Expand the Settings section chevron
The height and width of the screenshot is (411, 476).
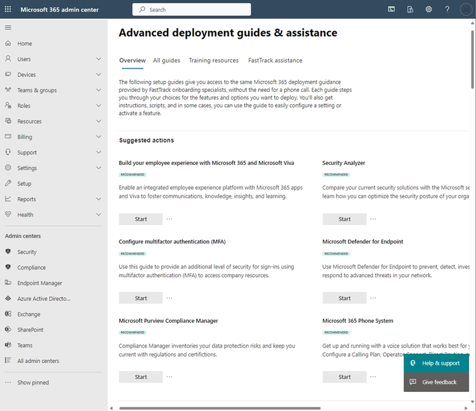[98, 167]
